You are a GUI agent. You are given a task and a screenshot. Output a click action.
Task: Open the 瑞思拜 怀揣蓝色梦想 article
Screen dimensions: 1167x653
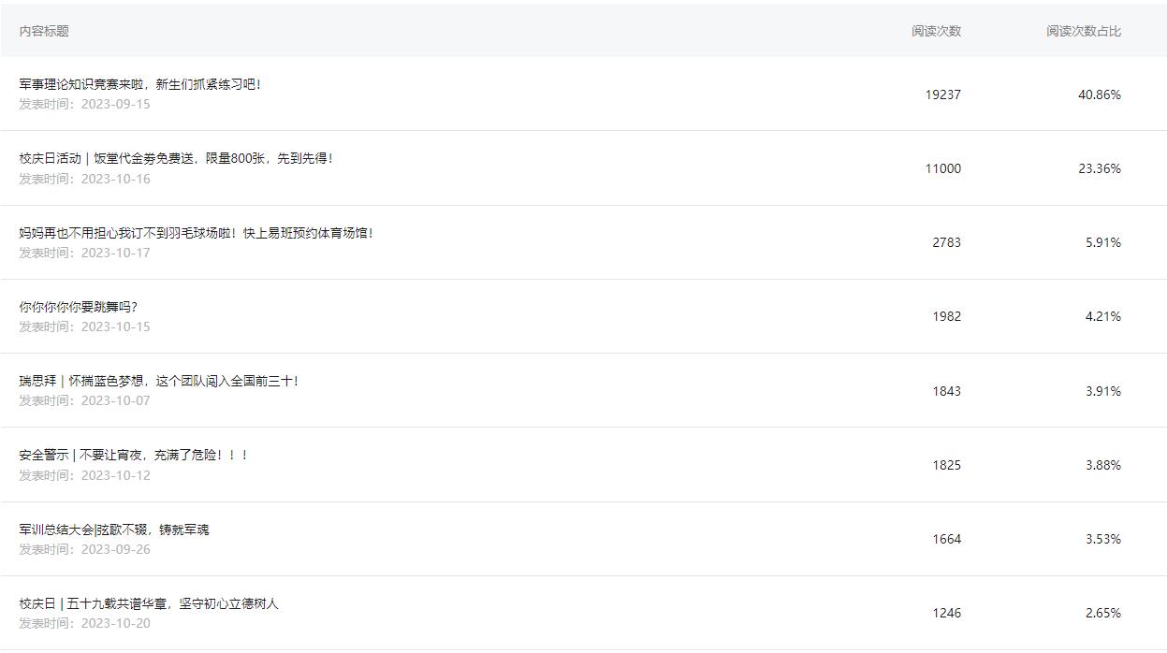click(x=159, y=381)
